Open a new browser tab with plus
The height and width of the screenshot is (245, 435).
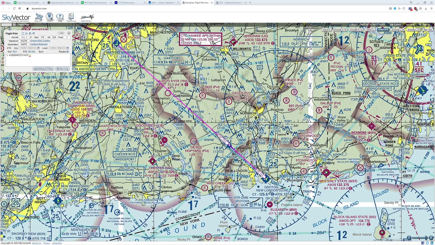[250, 2]
